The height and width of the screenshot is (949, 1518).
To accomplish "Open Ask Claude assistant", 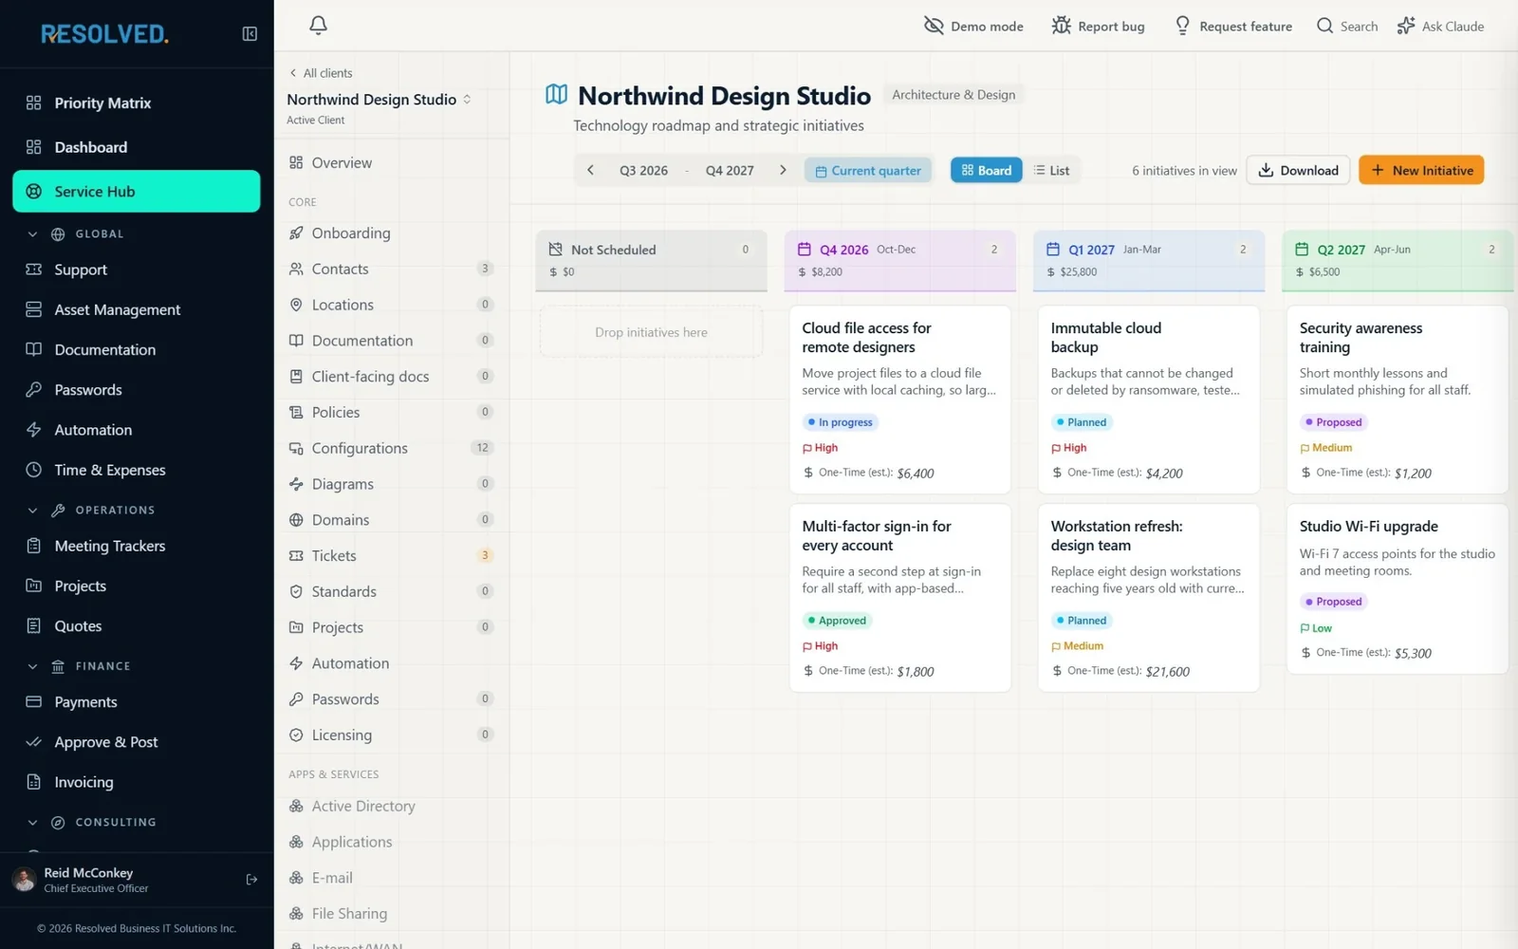I will [1440, 27].
